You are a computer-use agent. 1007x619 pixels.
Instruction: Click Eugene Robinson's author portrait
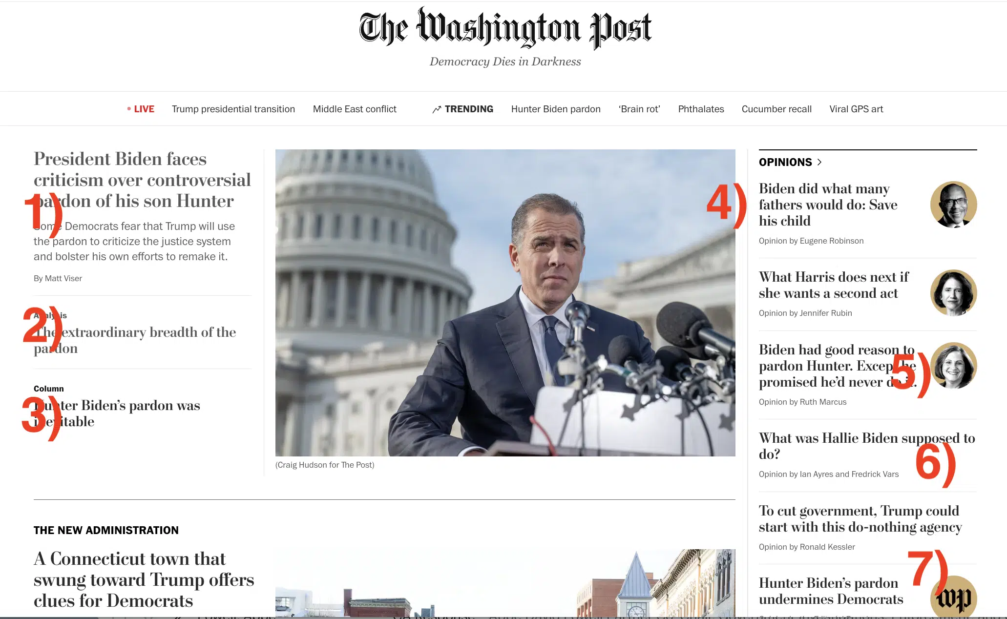click(x=953, y=205)
